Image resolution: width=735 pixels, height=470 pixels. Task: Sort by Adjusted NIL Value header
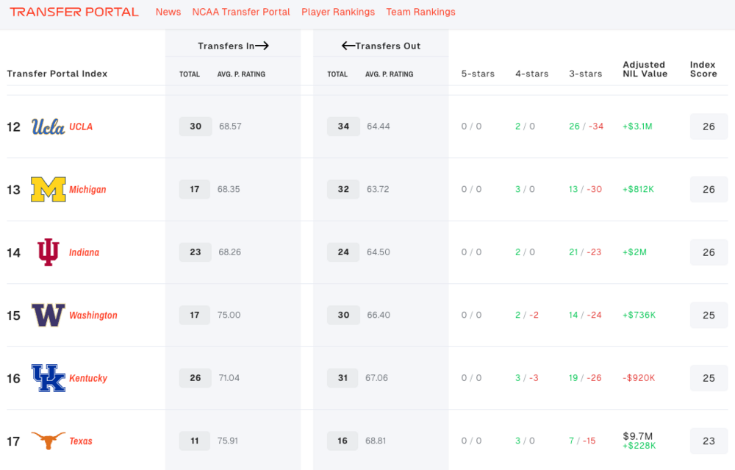point(644,69)
